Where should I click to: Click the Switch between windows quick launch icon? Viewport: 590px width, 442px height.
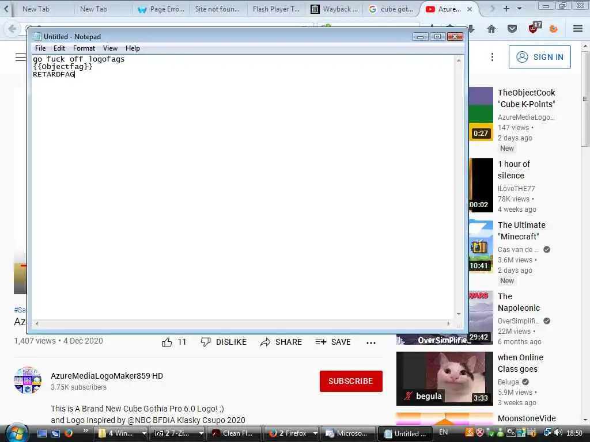(x=55, y=433)
